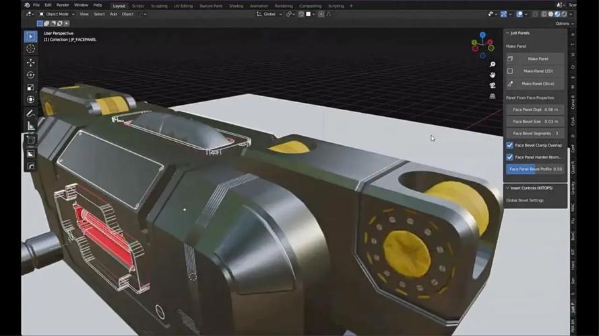
Task: Open Object Mode dropdown
Action: [57, 14]
